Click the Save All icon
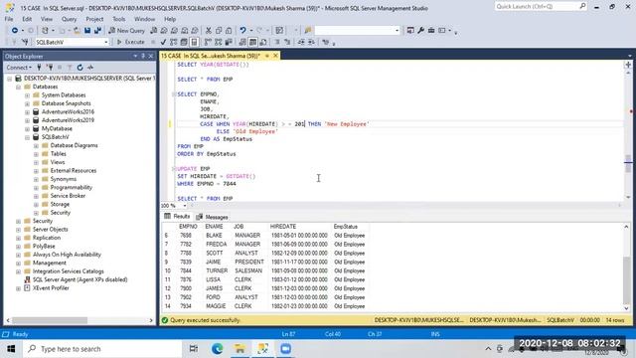This screenshot has height=358, width=636. pos(97,31)
